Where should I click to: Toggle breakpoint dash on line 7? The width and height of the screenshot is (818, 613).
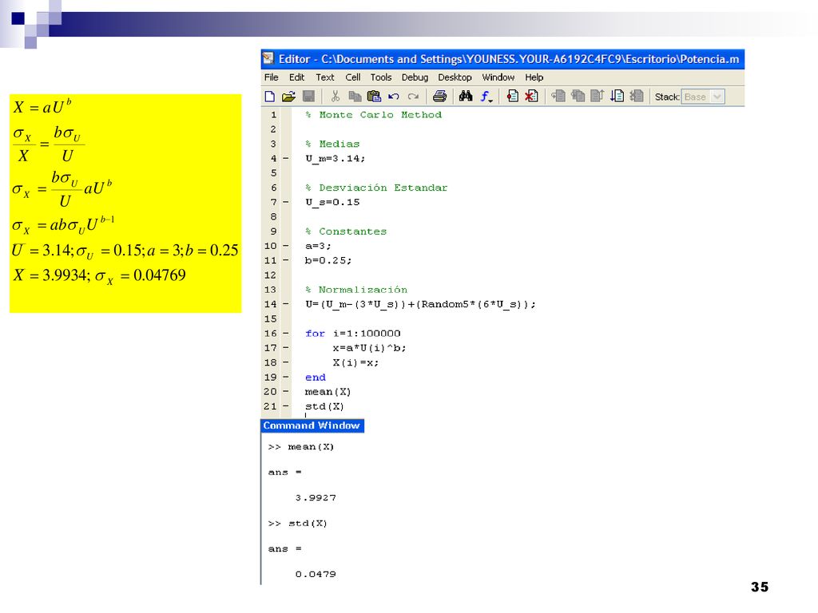(286, 202)
